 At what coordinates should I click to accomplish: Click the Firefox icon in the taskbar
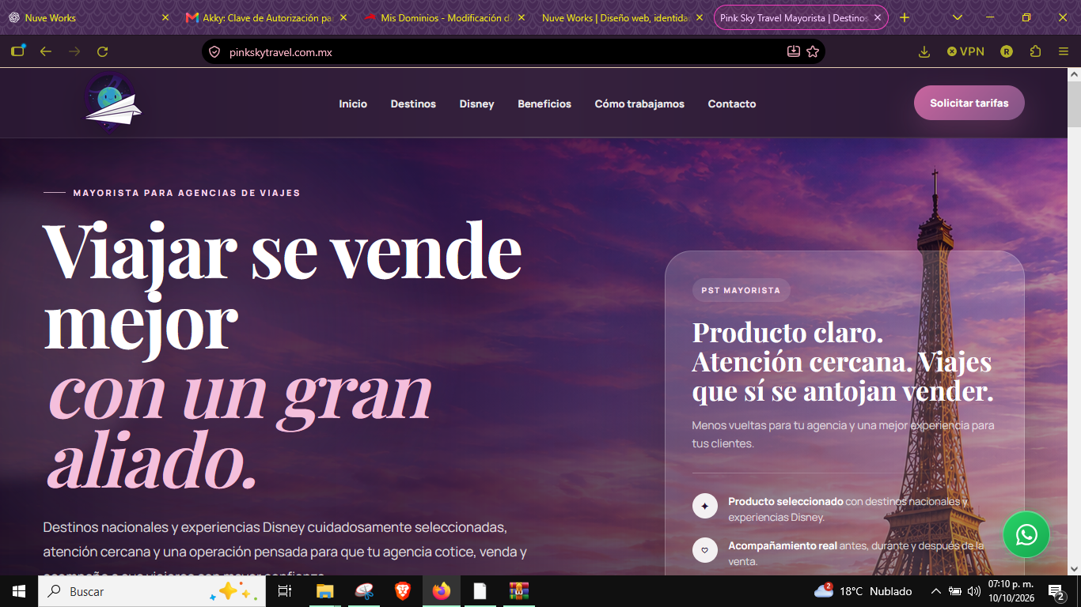(441, 591)
